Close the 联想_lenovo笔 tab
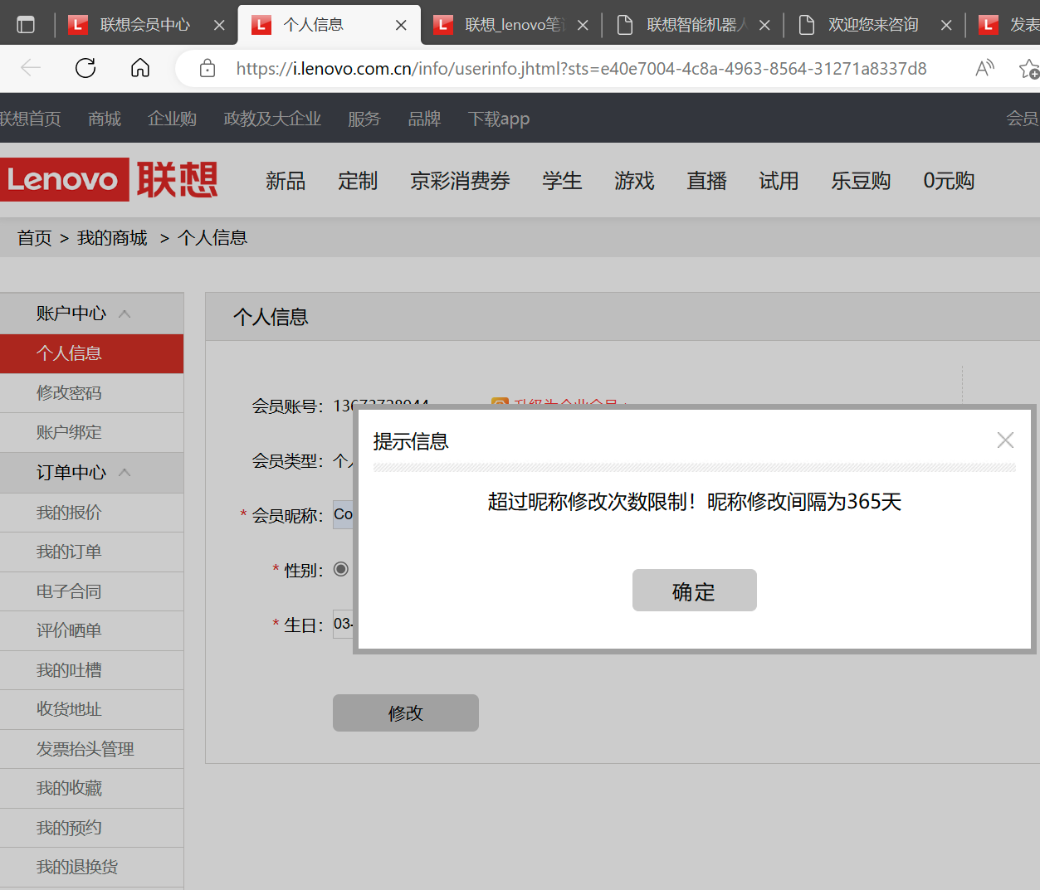 point(583,25)
